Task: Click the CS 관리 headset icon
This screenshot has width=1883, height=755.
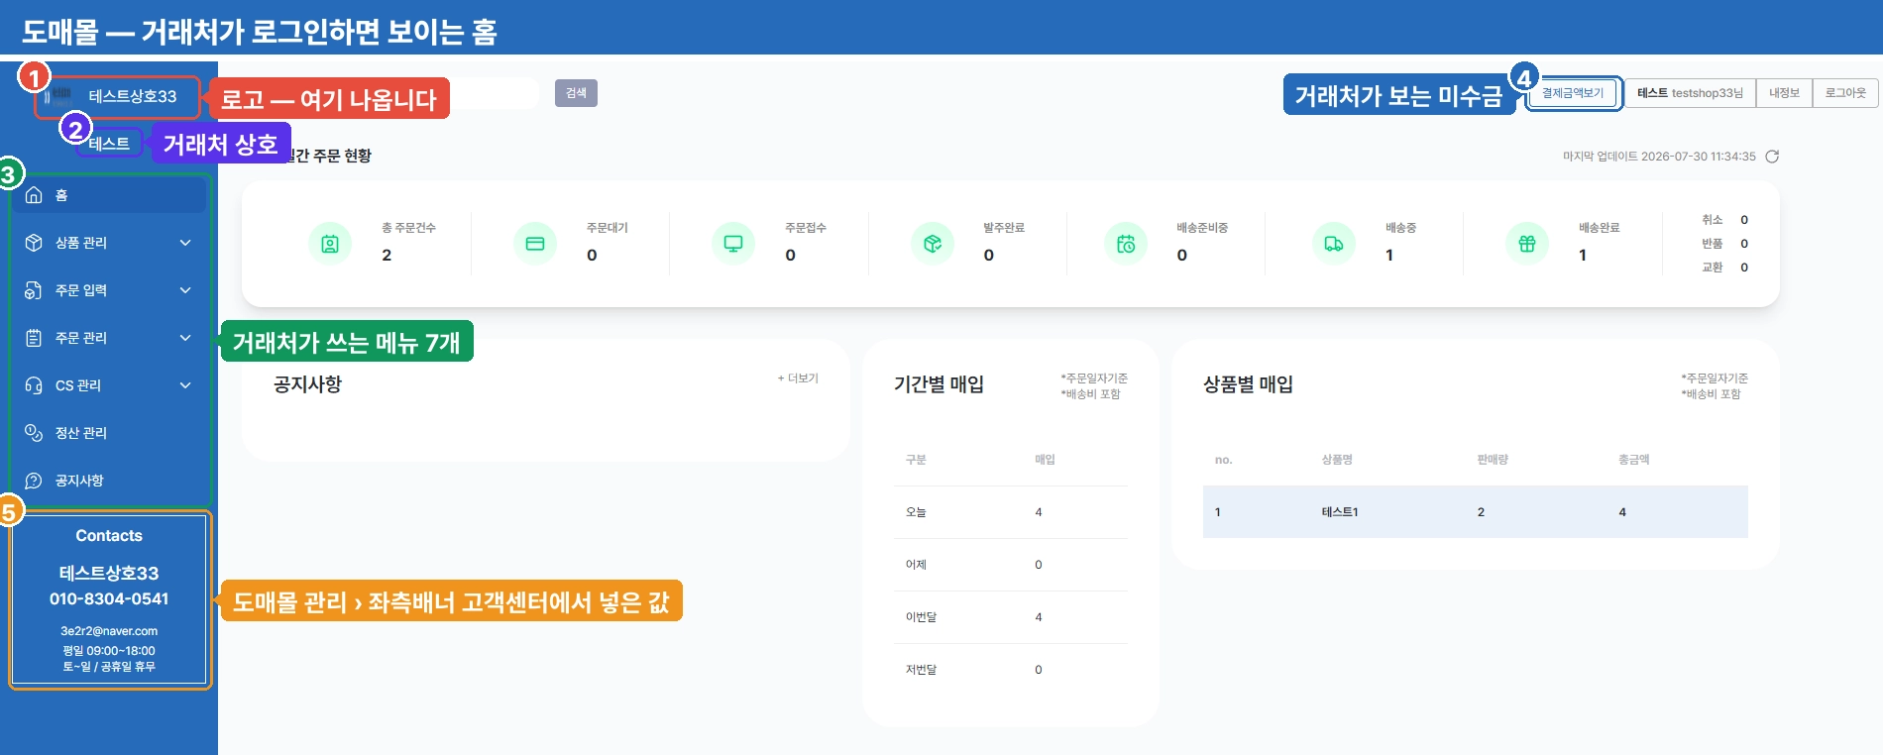Action: coord(34,385)
